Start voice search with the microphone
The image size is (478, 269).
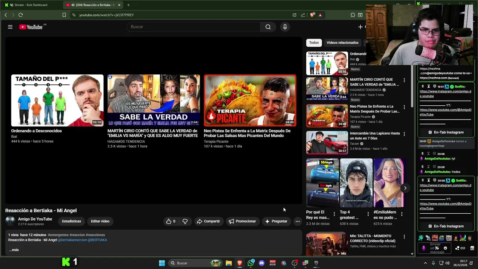(285, 27)
